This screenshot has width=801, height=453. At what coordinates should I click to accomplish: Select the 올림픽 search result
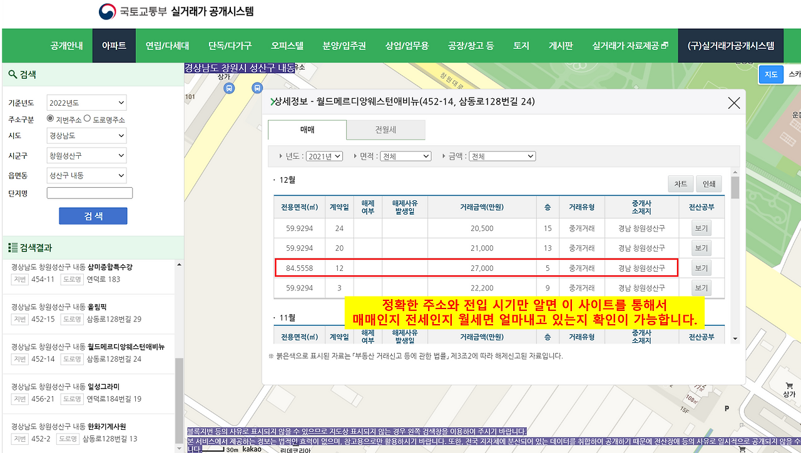tap(98, 307)
